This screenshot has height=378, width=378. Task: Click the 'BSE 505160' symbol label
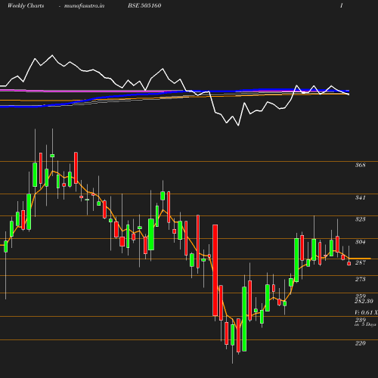pos(144,5)
